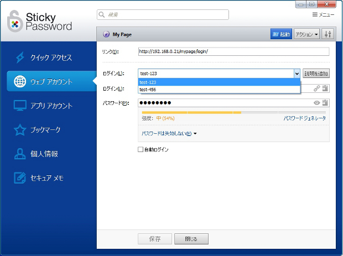Click the star bookmarks icon
343x256 pixels.
coord(20,129)
